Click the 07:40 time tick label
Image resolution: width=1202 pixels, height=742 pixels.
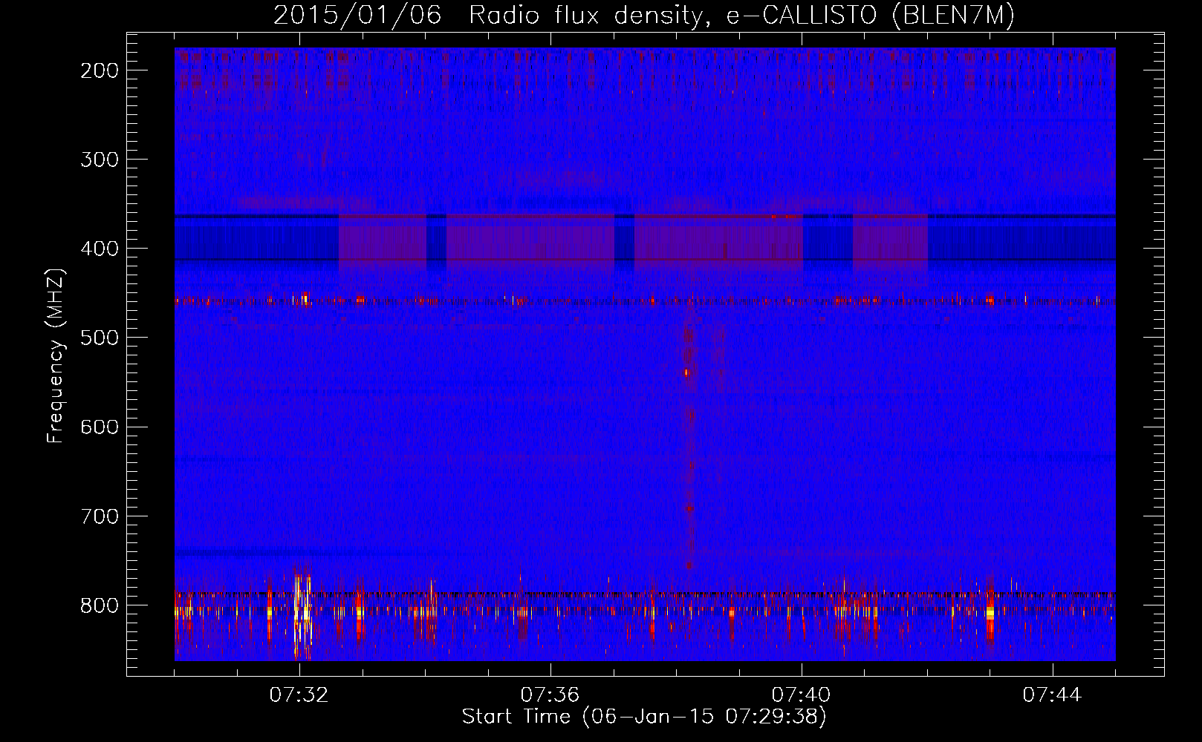[801, 695]
